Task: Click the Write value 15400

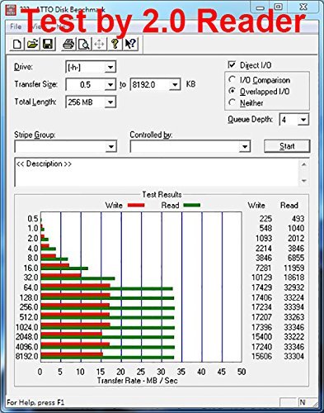Action: 262,337
